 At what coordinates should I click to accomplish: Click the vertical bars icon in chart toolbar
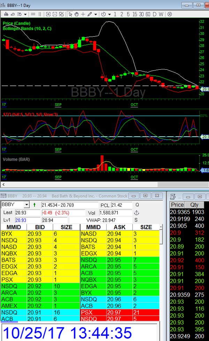point(40,14)
